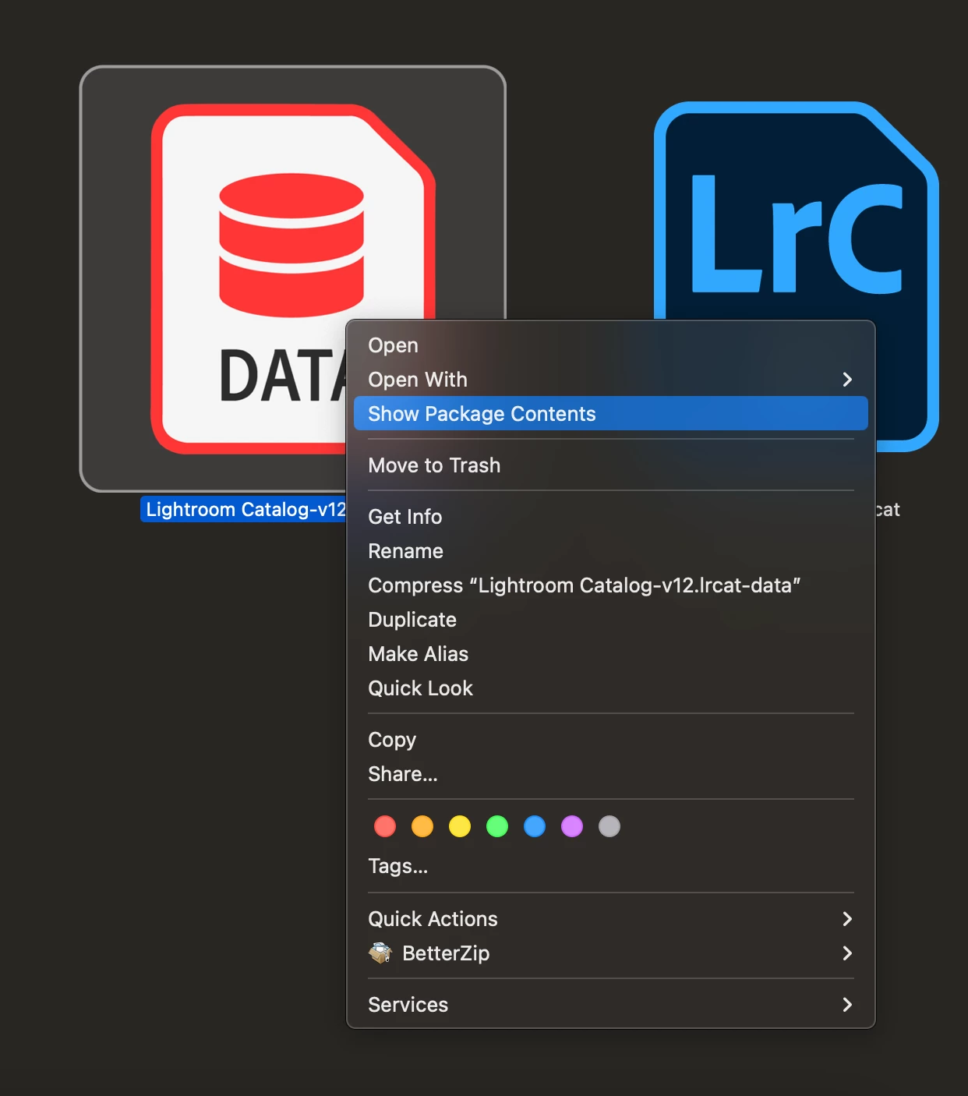This screenshot has height=1096, width=968.
Task: Expand the Quick Actions submenu
Action: click(x=611, y=919)
